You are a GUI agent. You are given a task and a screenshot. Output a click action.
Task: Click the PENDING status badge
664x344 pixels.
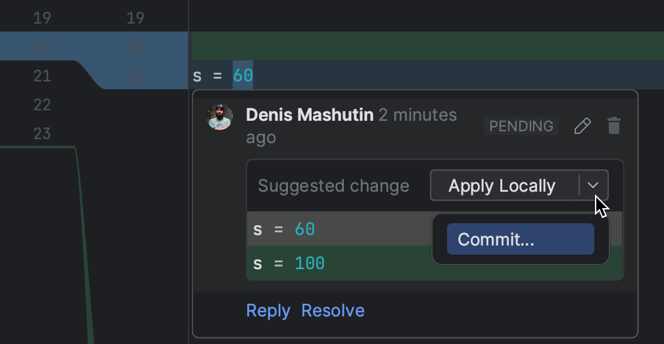[521, 126]
